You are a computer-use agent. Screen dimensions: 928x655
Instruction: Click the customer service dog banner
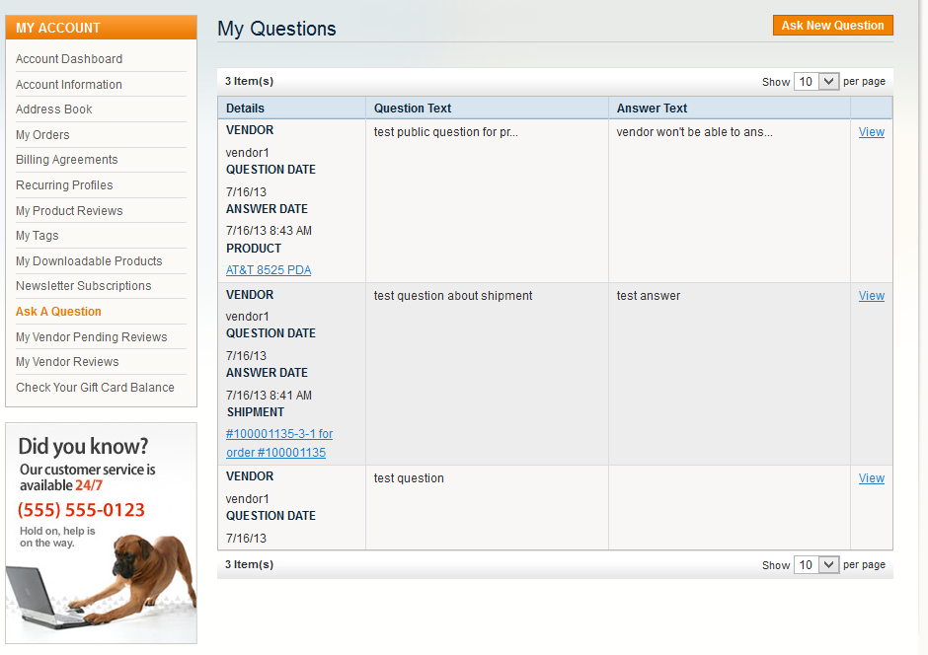point(102,534)
